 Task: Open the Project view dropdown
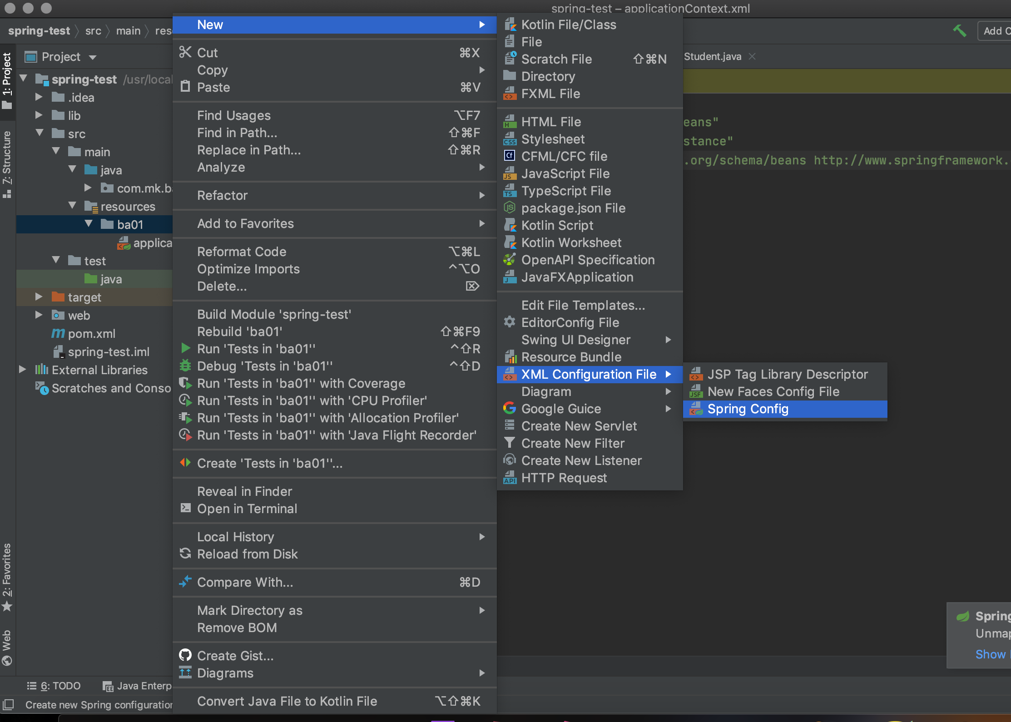[x=93, y=57]
